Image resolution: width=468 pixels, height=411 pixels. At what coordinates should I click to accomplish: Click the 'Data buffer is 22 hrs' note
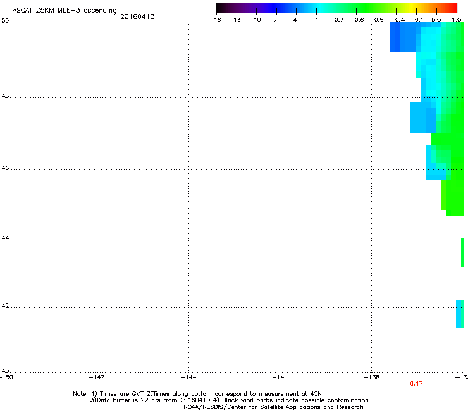pos(229,400)
